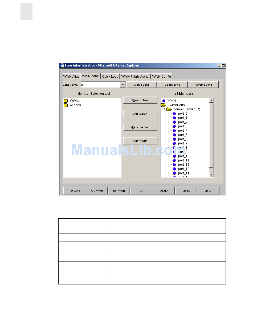Click the Apply button

(x=164, y=191)
